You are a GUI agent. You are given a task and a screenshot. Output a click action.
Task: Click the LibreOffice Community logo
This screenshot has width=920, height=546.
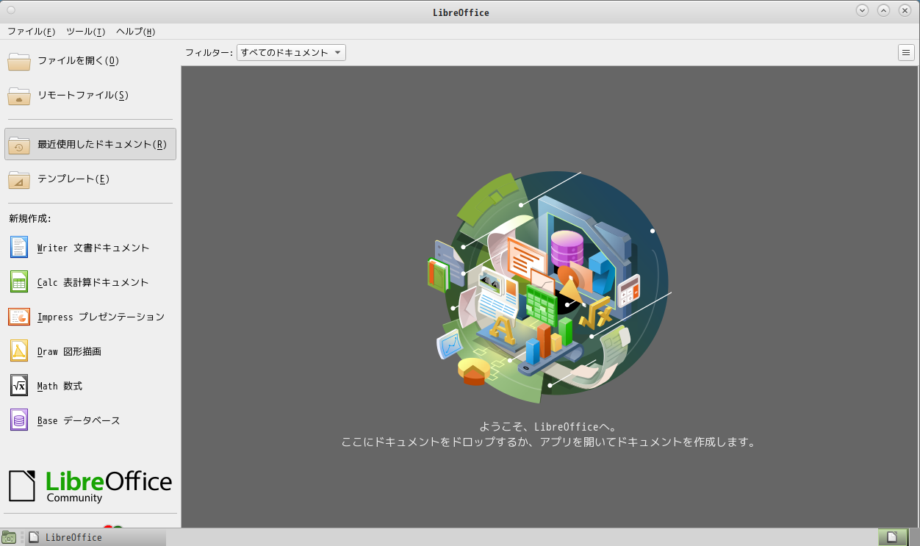[90, 486]
